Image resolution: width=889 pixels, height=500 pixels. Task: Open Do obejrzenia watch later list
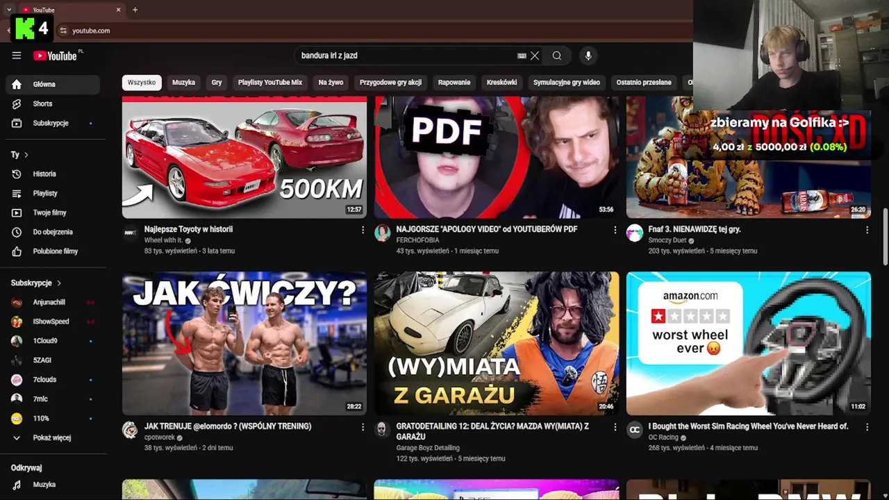click(53, 232)
